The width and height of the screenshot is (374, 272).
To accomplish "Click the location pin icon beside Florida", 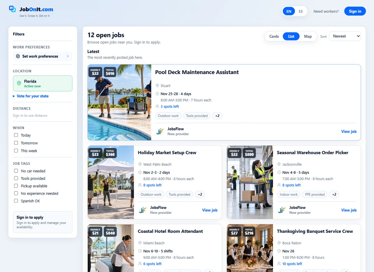I will click(19, 83).
